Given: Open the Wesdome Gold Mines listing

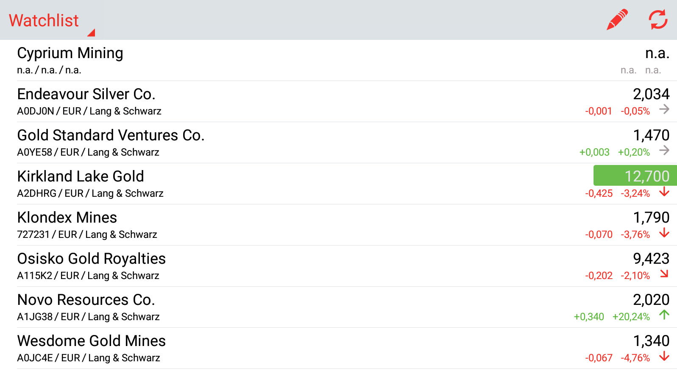Looking at the screenshot, I should pos(91,341).
